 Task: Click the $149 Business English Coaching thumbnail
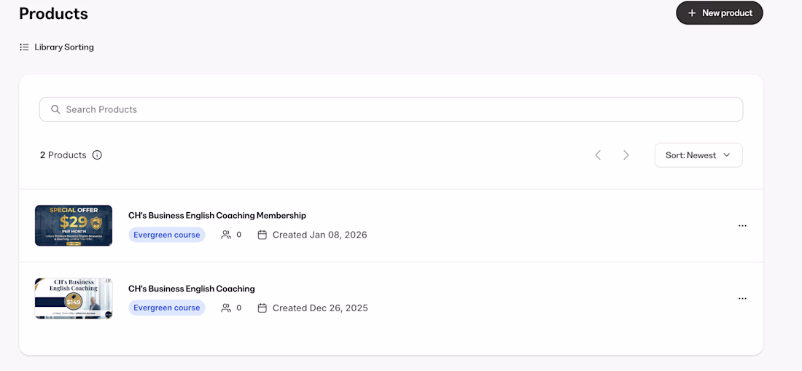74,298
